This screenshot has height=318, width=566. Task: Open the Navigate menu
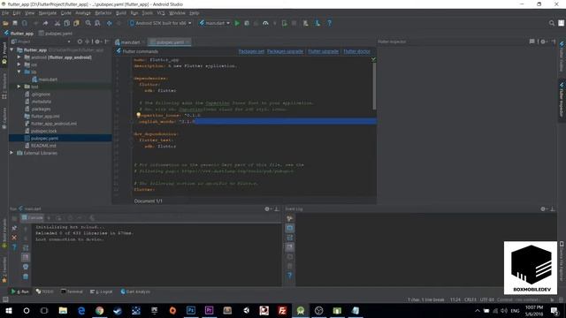click(48, 13)
